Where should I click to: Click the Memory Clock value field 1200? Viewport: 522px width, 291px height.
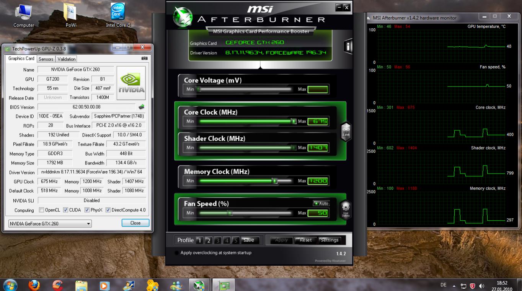pyautogui.click(x=318, y=181)
